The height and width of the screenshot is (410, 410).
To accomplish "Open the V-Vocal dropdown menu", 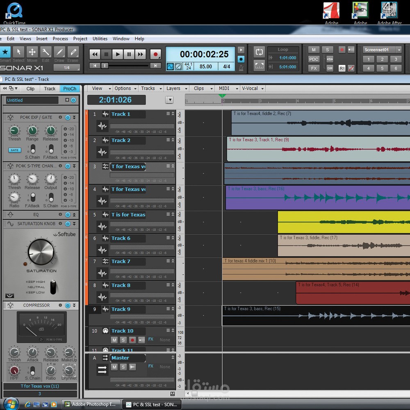I will click(252, 89).
